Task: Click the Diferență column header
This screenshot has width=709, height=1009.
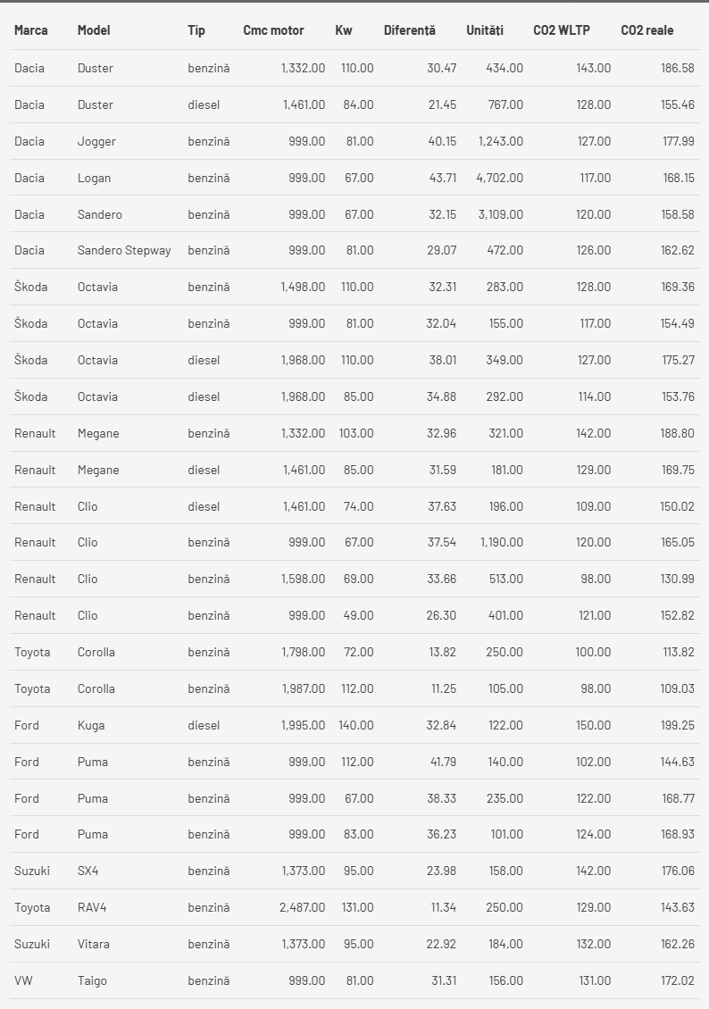Action: point(410,30)
